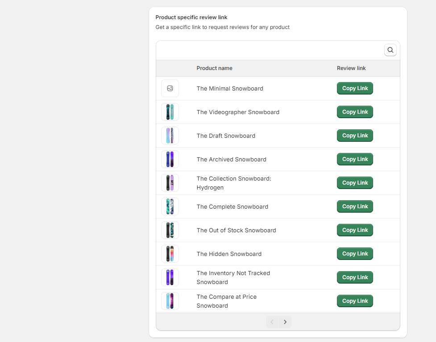Open The Hidden Snowboard product image
Image resolution: width=436 pixels, height=342 pixels.
click(x=170, y=254)
